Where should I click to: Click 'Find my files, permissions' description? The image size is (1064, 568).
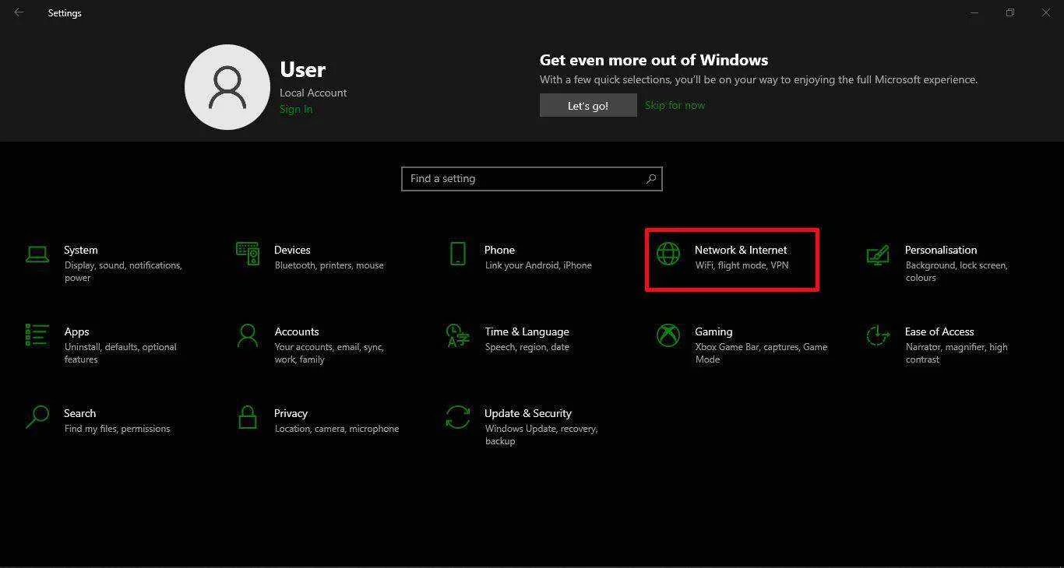coord(117,429)
